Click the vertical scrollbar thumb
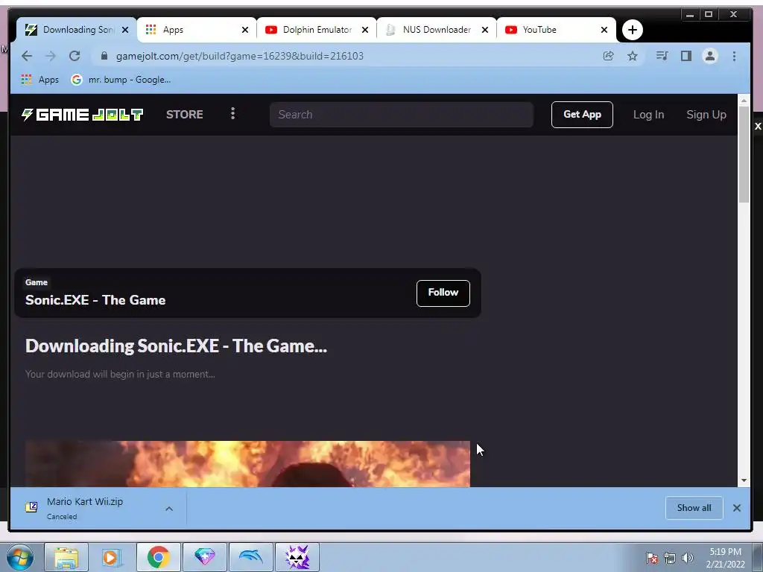 [x=744, y=153]
